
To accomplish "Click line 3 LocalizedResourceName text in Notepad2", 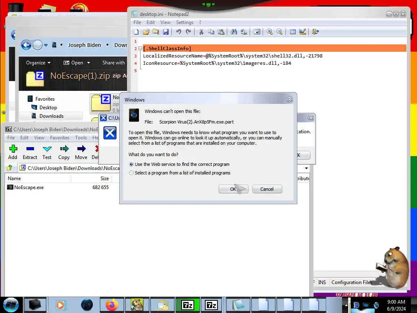I will click(233, 56).
